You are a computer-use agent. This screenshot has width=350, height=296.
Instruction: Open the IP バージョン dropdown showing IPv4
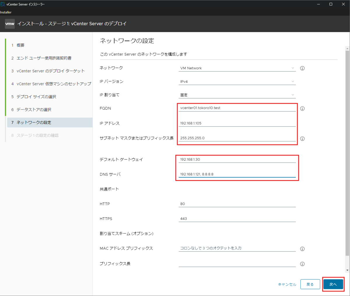point(237,82)
